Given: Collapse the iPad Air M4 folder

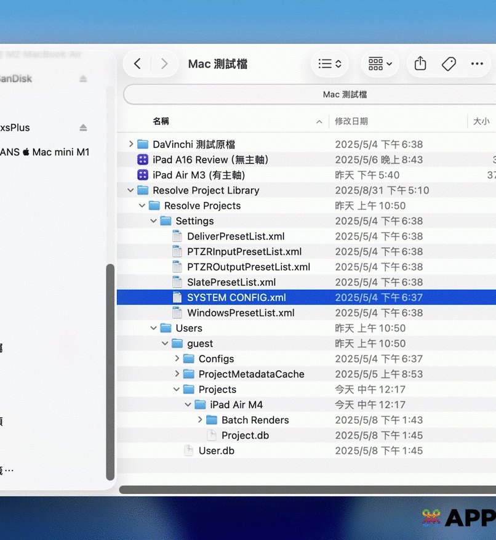Looking at the screenshot, I should (x=188, y=405).
